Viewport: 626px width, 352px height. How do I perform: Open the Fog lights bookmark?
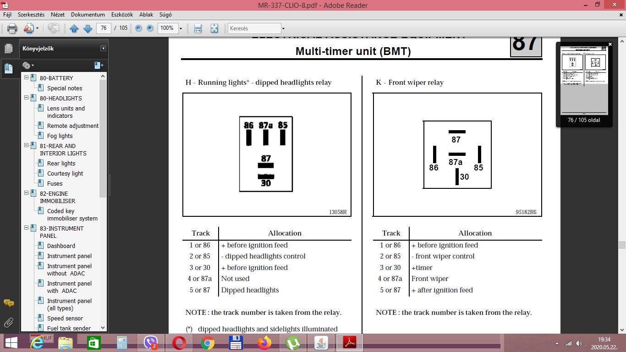pyautogui.click(x=60, y=136)
